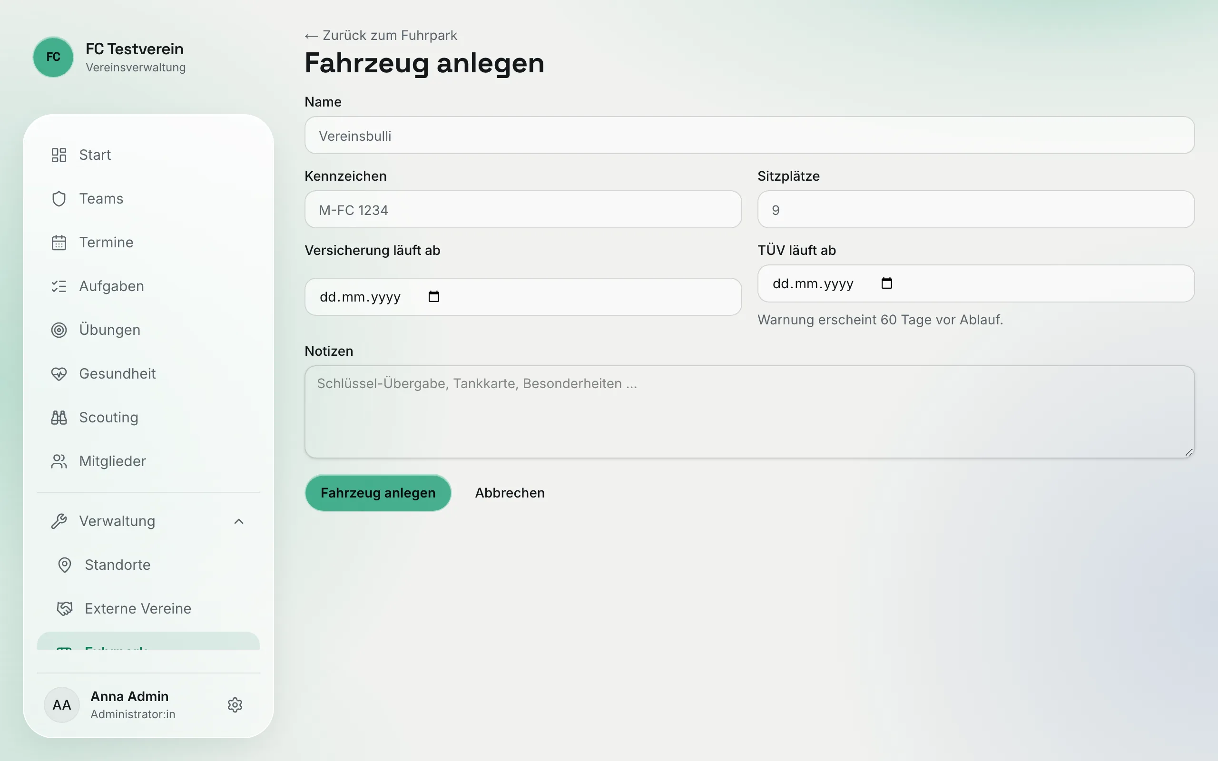Open Standorte under Verwaltung
Screen dimensions: 1218x761
tap(148, 565)
